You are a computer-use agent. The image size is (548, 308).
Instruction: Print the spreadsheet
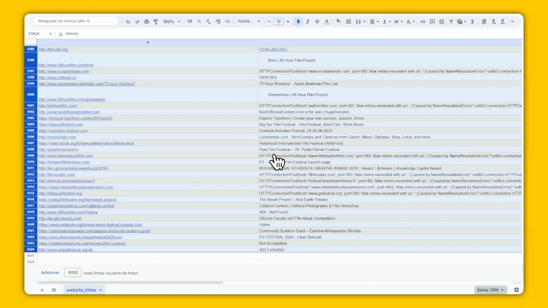pos(147,21)
